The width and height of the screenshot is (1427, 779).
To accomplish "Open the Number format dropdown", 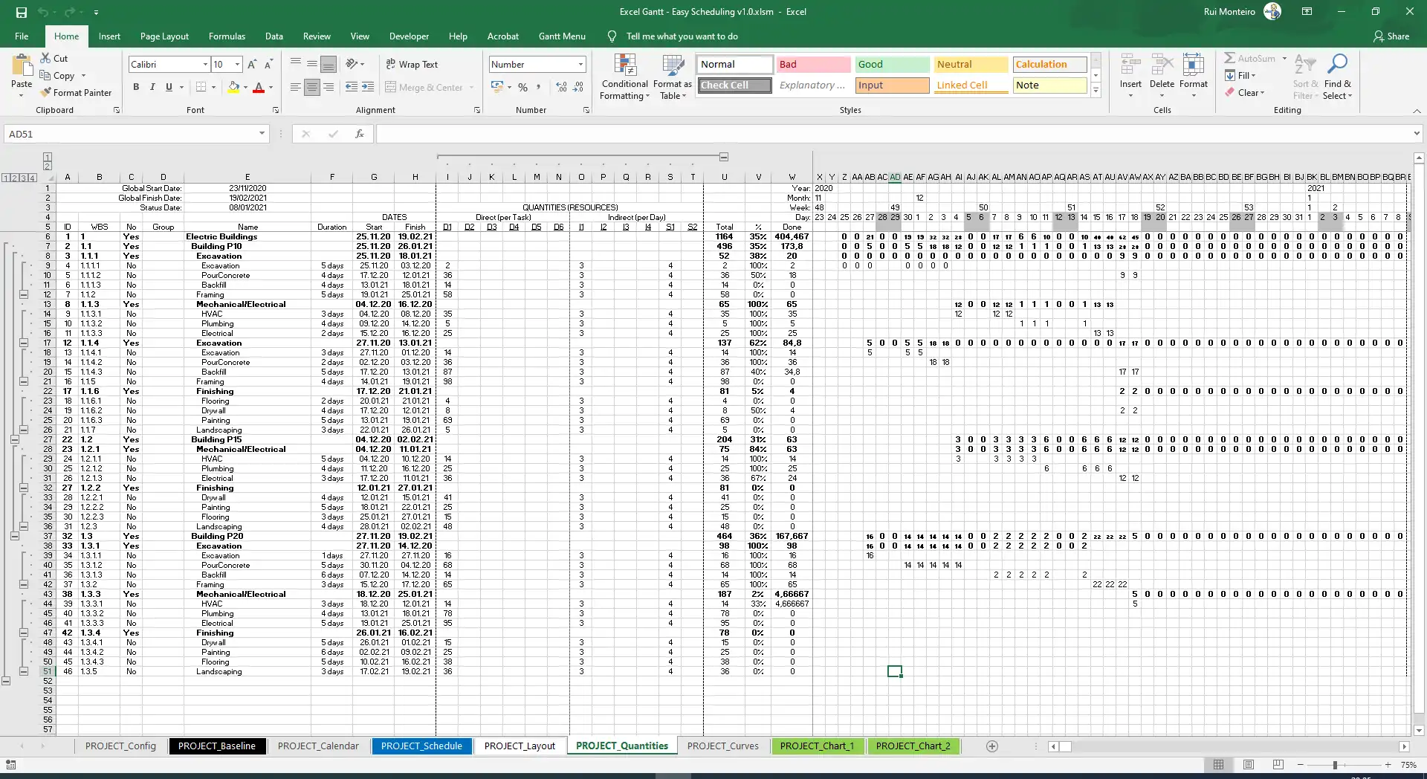I will pos(580,65).
